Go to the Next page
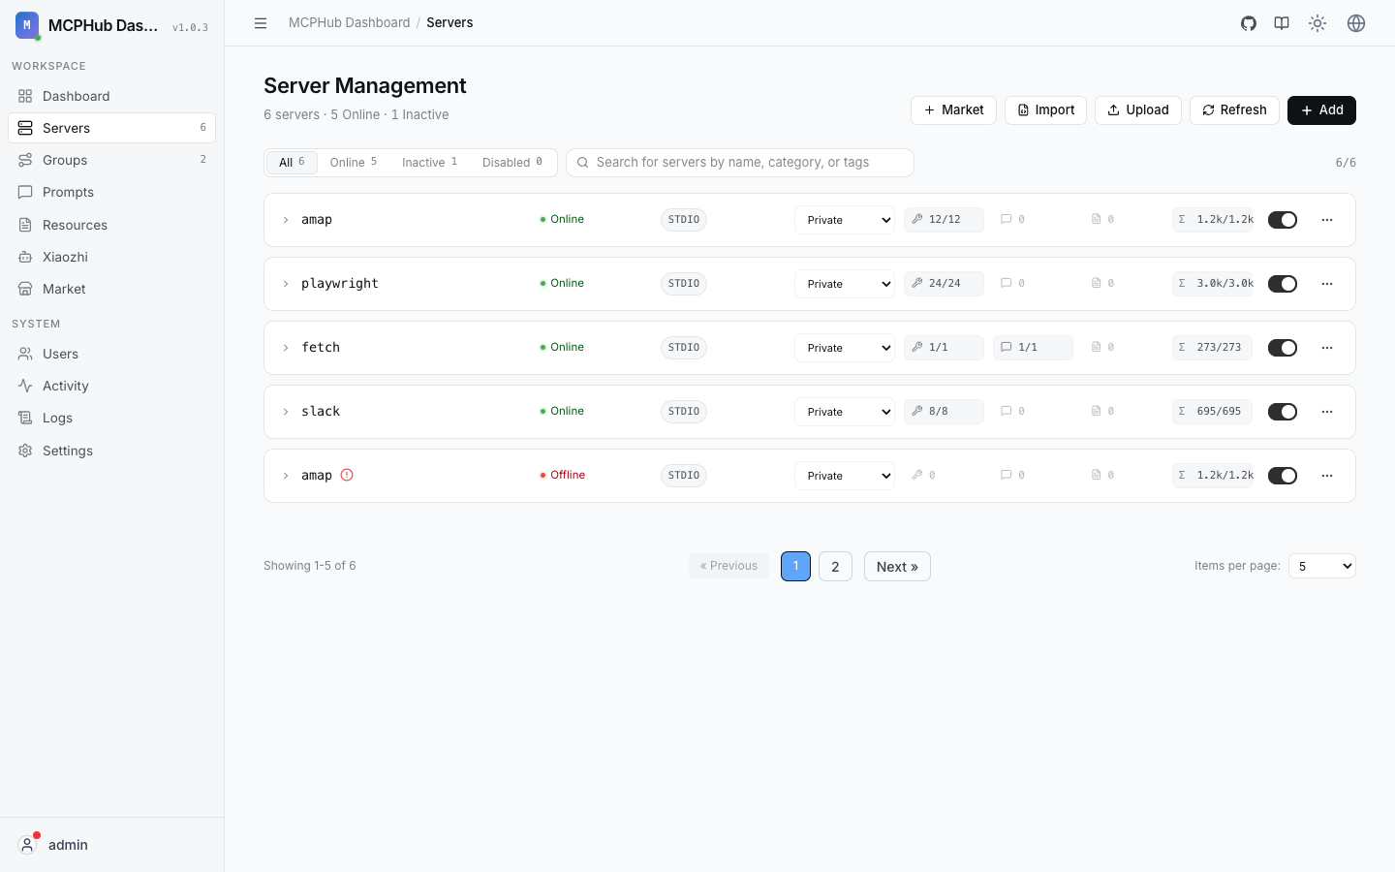 point(897,567)
